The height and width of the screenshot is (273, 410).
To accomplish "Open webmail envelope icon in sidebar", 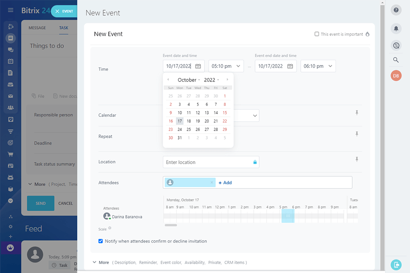I will pyautogui.click(x=10, y=96).
